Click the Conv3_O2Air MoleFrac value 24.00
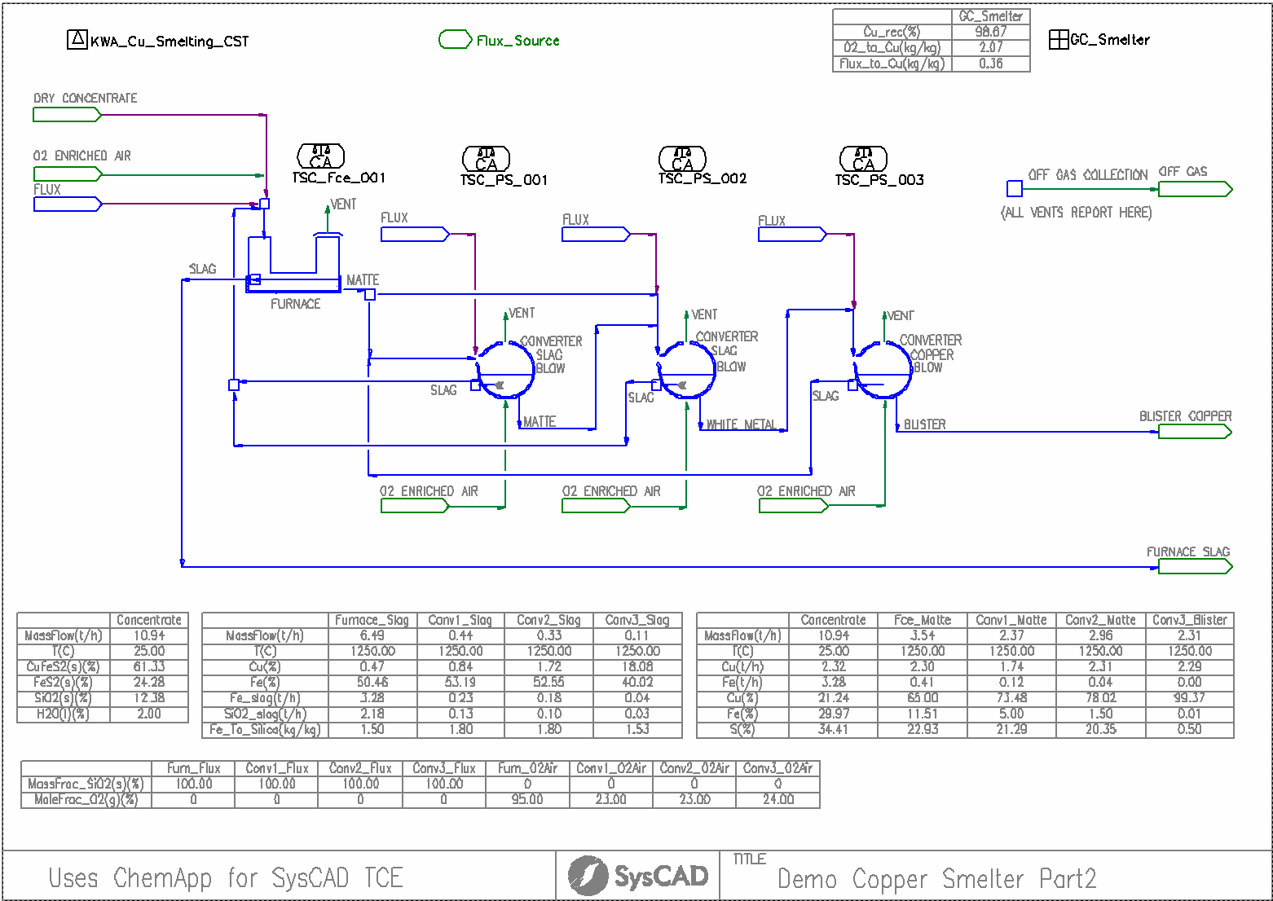 (777, 799)
